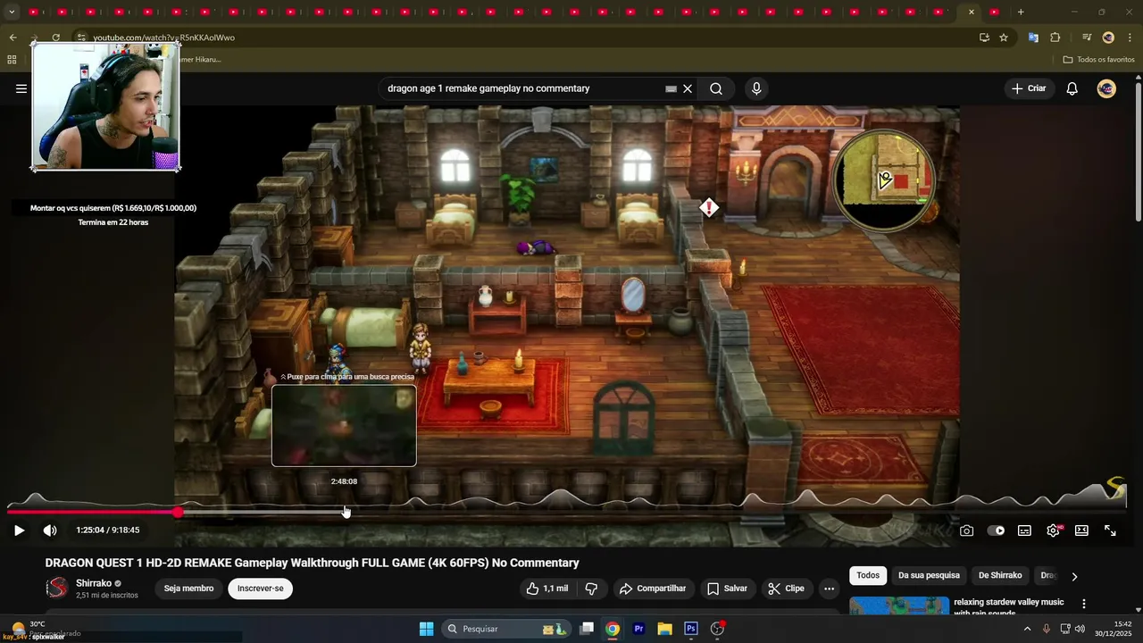Open relaxing stardew valley music thumbnail
The height and width of the screenshot is (643, 1143).
coord(899,605)
